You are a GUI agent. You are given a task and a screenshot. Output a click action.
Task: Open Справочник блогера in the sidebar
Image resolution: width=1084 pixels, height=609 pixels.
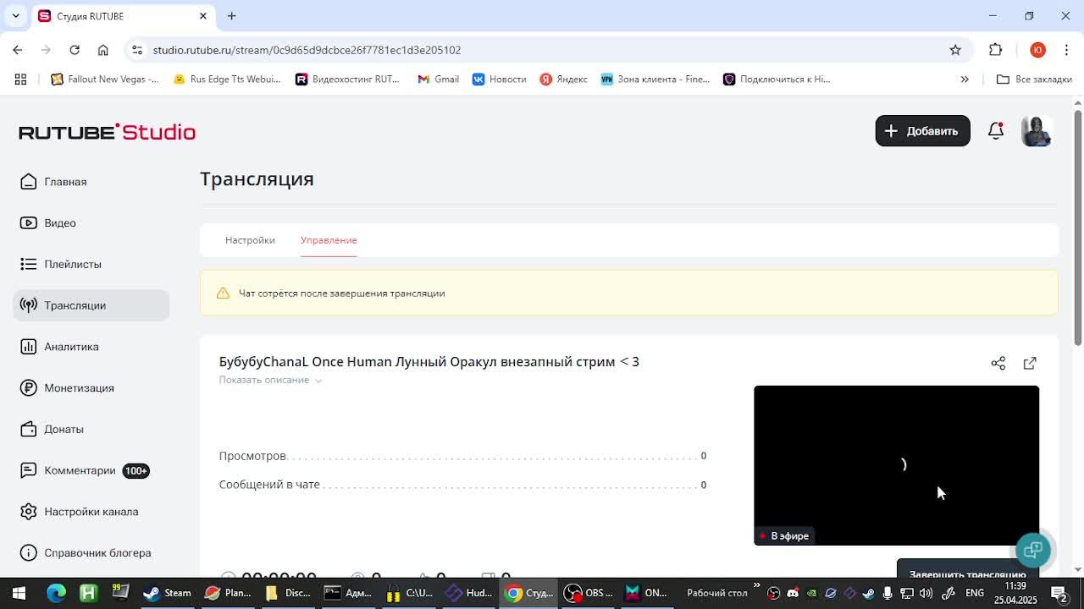pyautogui.click(x=91, y=553)
